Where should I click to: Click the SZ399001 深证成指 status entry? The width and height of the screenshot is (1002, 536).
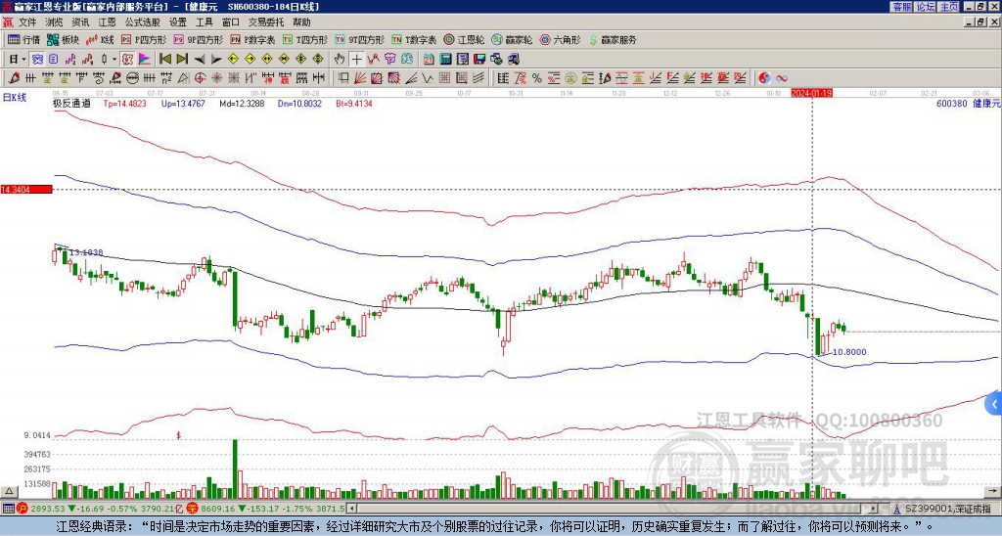point(943,509)
